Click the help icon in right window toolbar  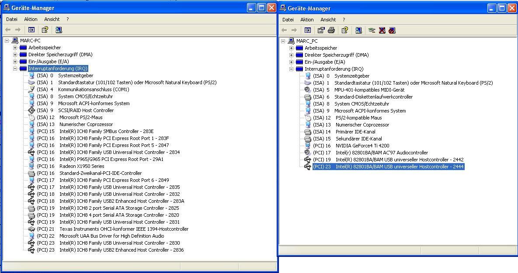click(x=345, y=31)
